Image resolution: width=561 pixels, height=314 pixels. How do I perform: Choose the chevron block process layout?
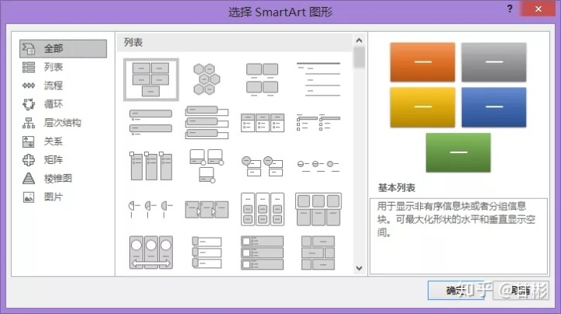(x=206, y=209)
